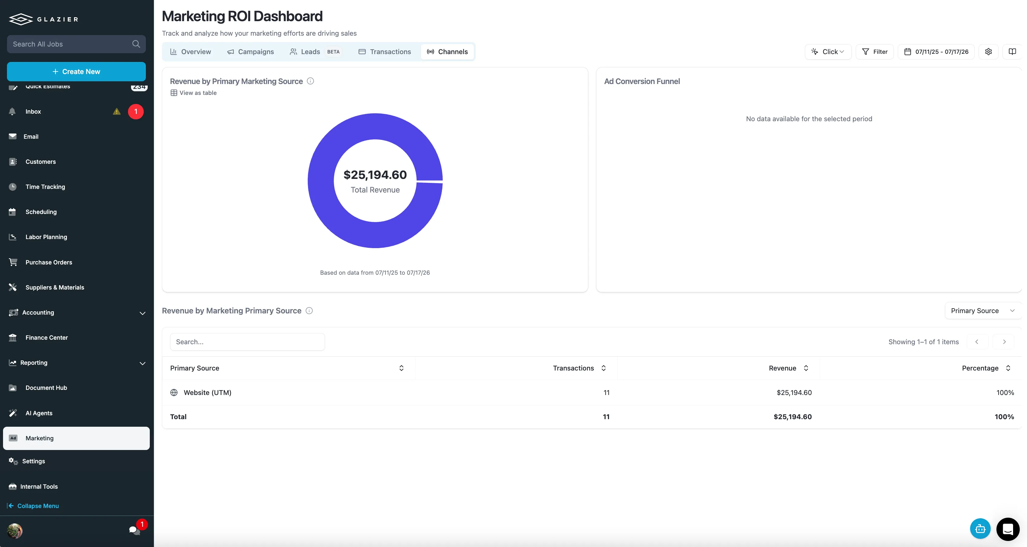Open Marketing in the sidebar
1027x547 pixels.
click(76, 438)
